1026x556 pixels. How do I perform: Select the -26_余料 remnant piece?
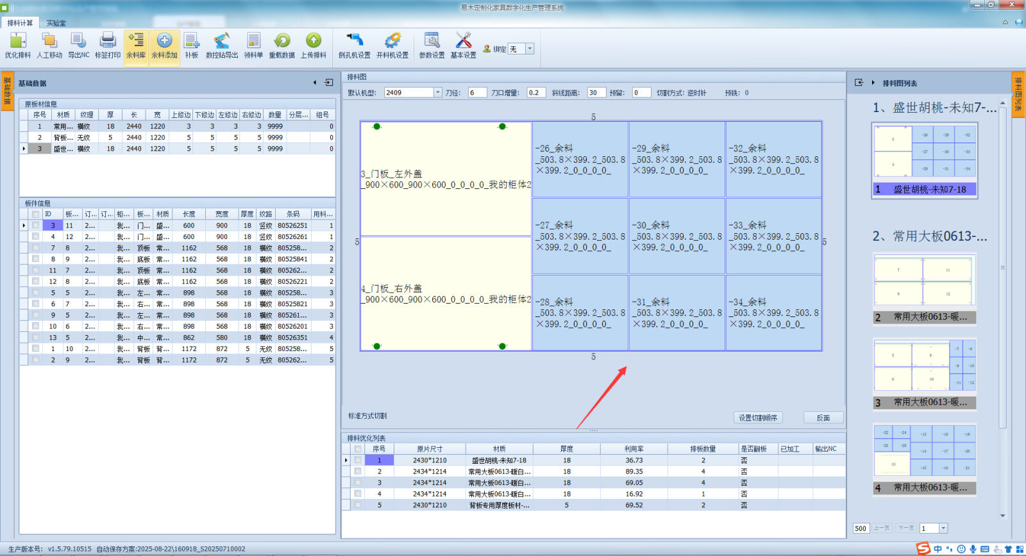pos(580,159)
